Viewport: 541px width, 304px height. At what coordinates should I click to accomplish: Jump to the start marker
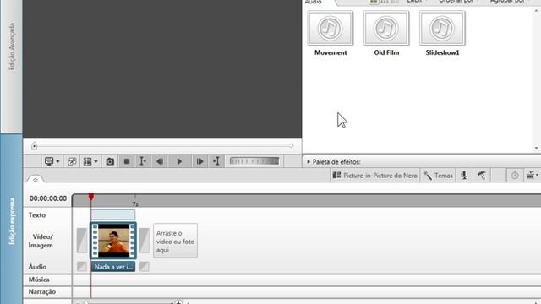[x=143, y=161]
